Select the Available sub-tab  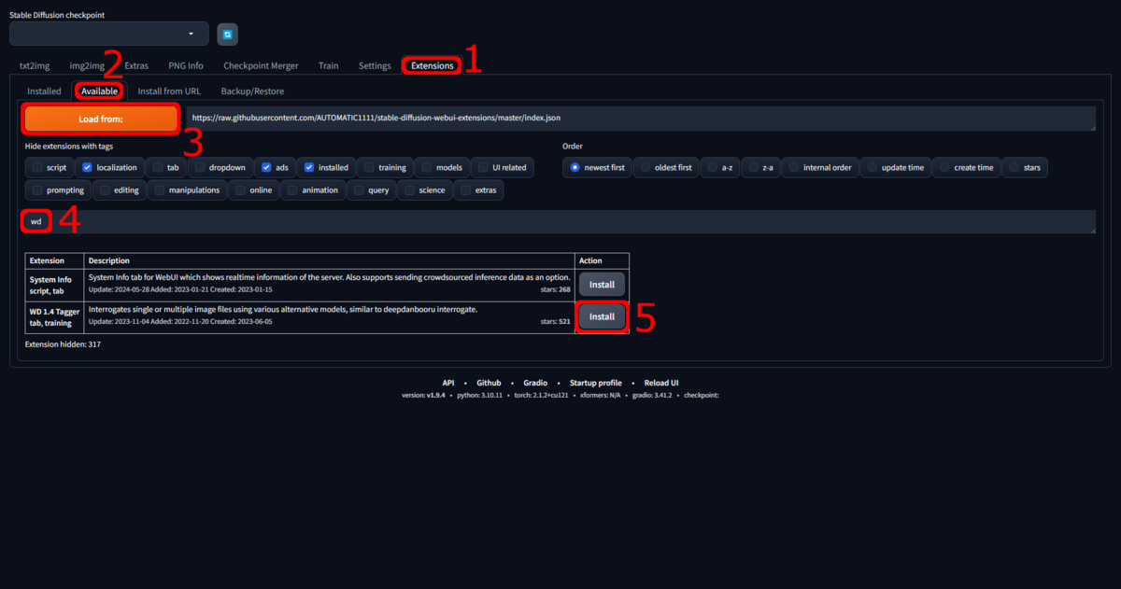pyautogui.click(x=99, y=91)
